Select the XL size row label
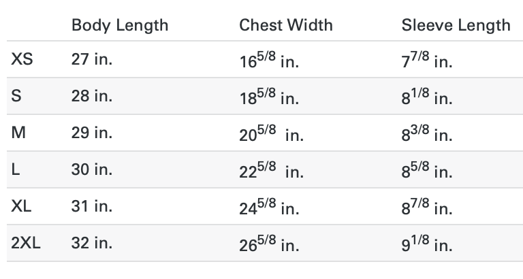This screenshot has height=279, width=523. (21, 206)
